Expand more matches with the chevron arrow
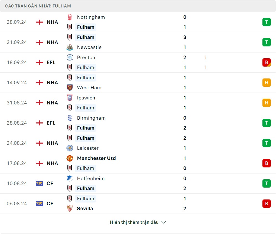 [x=164, y=222]
